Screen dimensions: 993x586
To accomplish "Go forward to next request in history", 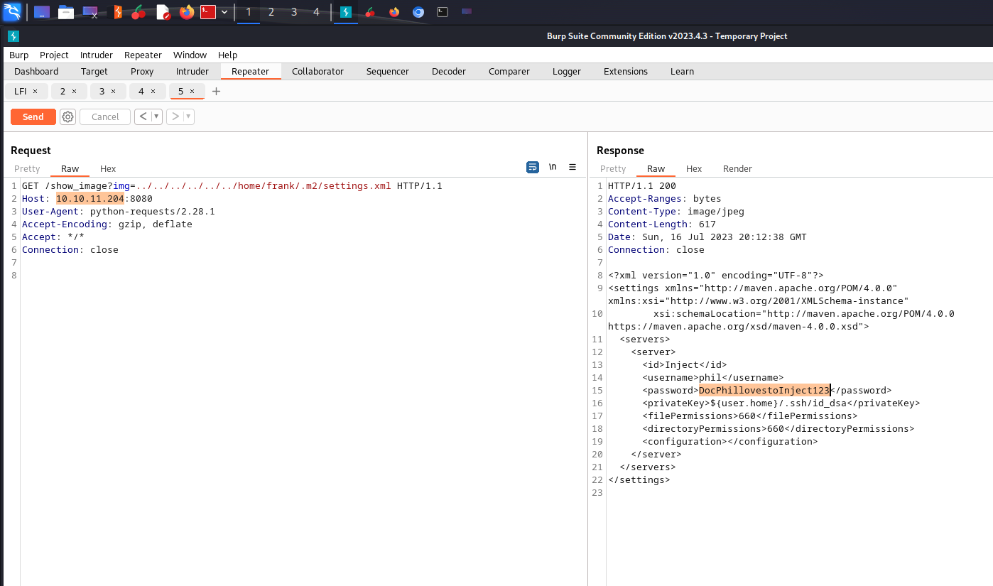I will point(175,116).
